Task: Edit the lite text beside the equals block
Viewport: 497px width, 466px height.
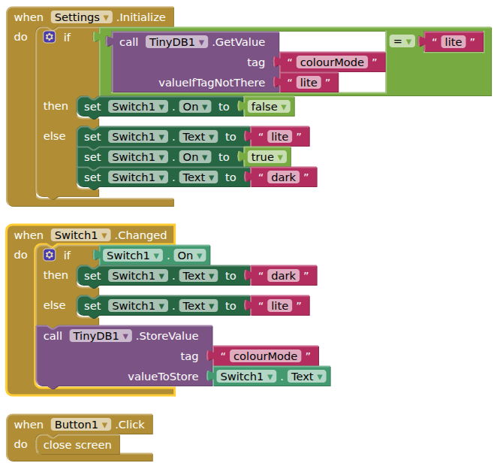Action: (x=453, y=42)
